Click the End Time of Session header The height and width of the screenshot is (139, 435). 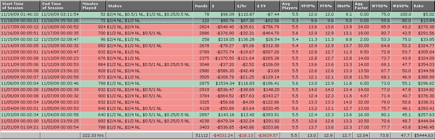[60, 6]
